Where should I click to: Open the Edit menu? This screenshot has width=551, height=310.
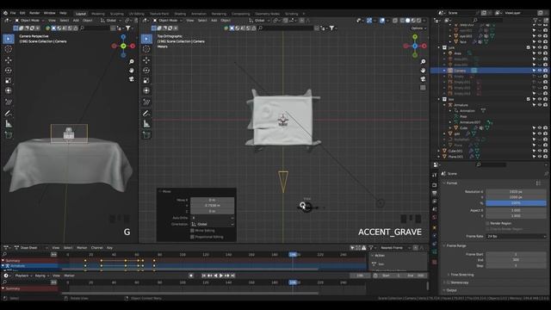point(22,13)
